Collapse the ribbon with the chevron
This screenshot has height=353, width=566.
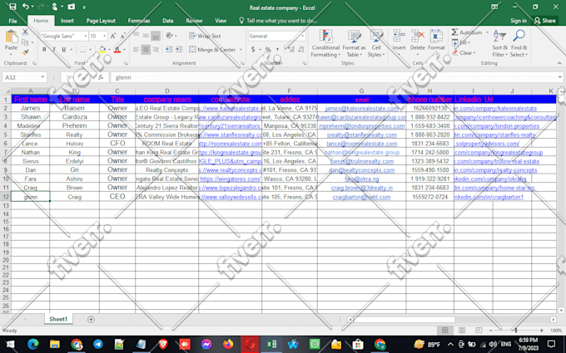tap(559, 63)
